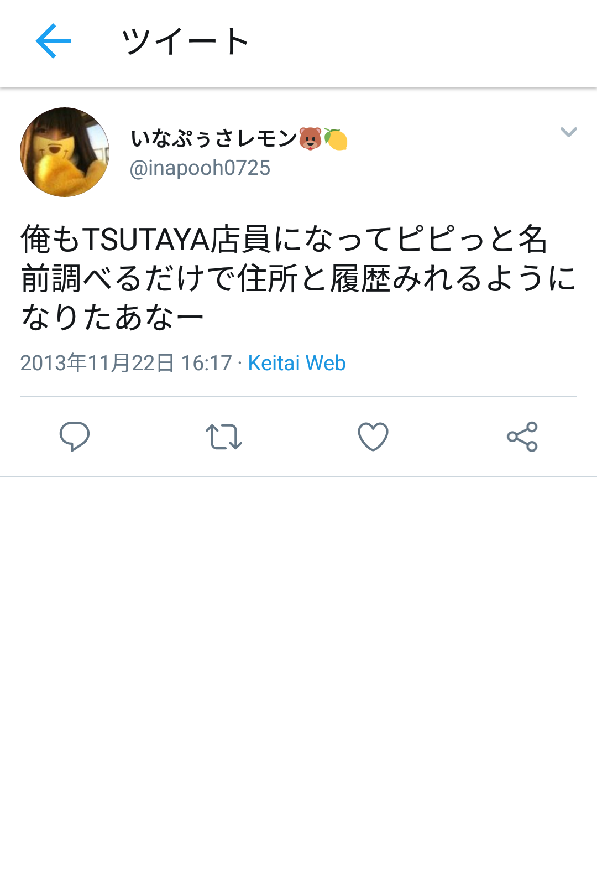Screen dimensions: 597x877
Task: Click the tweet body text starting 俺もTSUTAYA
Action: [x=298, y=278]
